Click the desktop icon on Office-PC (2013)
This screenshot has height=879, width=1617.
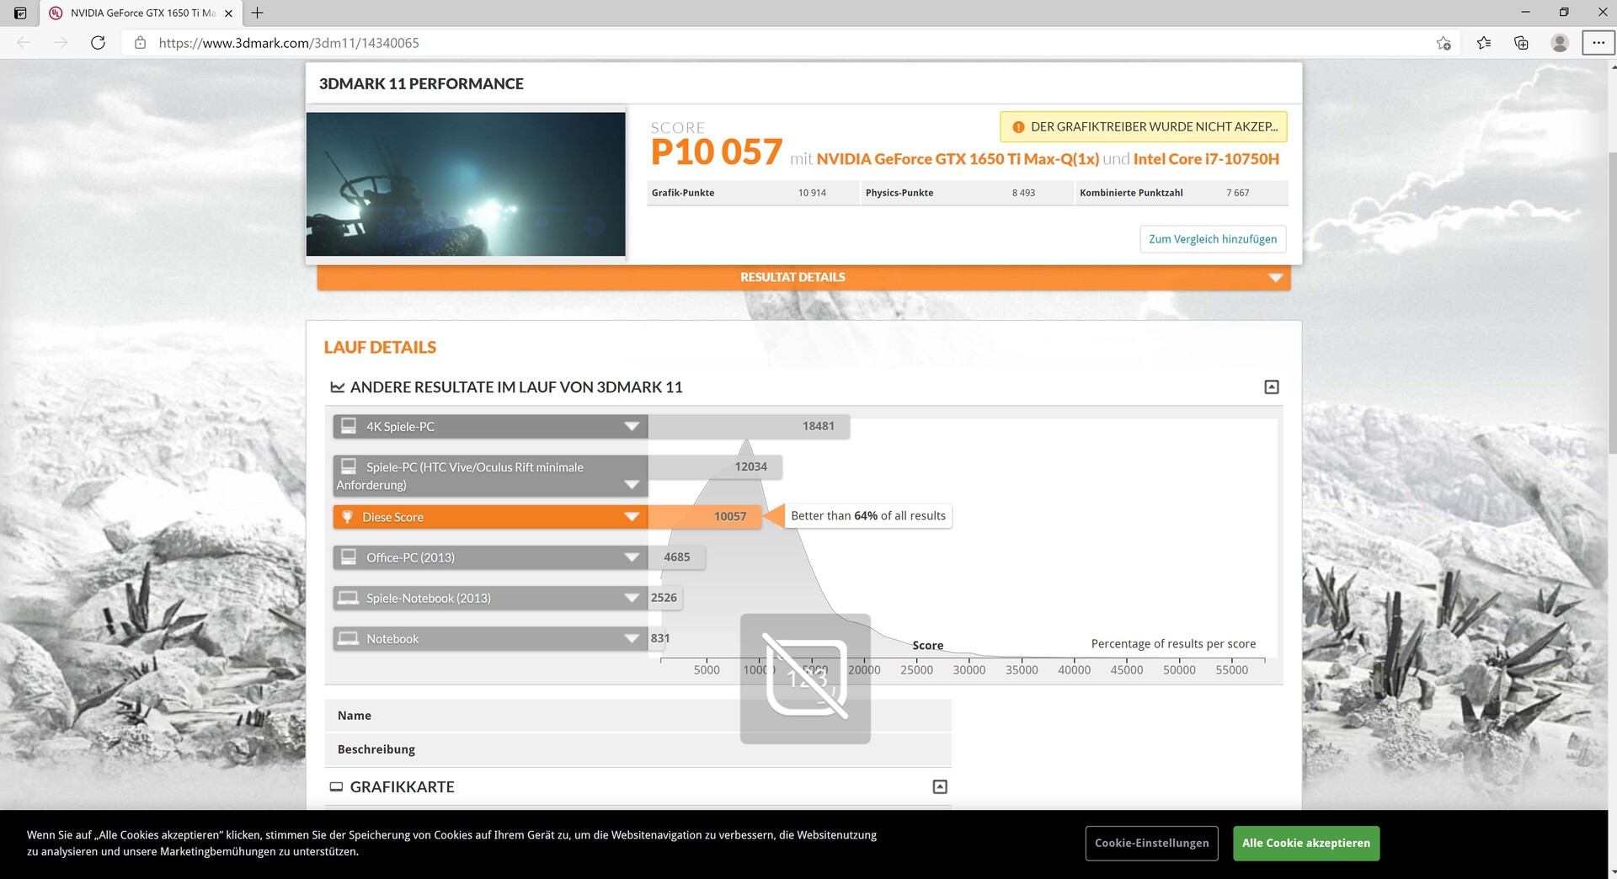click(x=348, y=557)
